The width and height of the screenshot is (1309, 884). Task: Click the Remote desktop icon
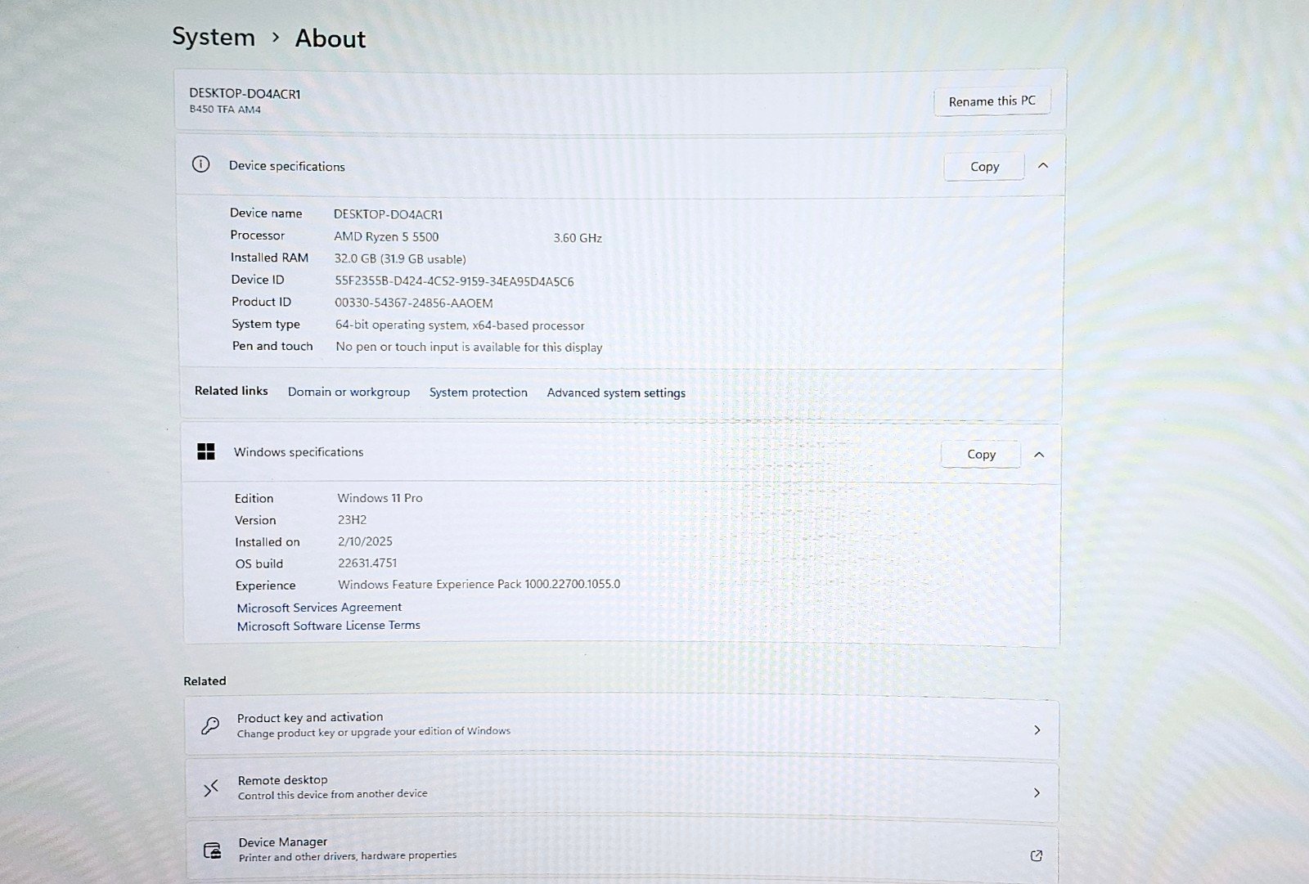coord(211,788)
